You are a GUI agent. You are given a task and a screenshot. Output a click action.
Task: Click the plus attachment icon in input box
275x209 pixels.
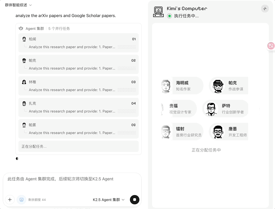(x=10, y=200)
